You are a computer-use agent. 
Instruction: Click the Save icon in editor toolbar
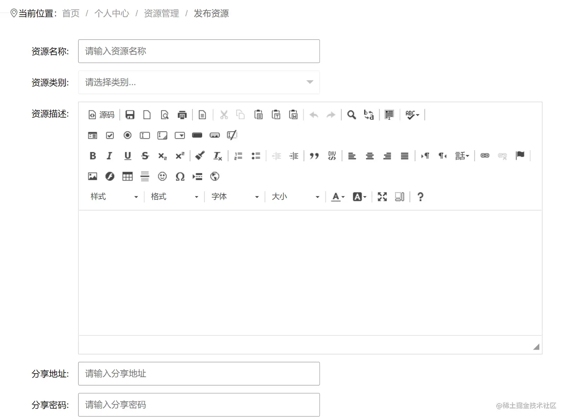[130, 115]
